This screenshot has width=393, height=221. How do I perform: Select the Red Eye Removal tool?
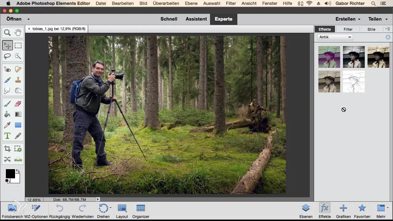[7, 69]
